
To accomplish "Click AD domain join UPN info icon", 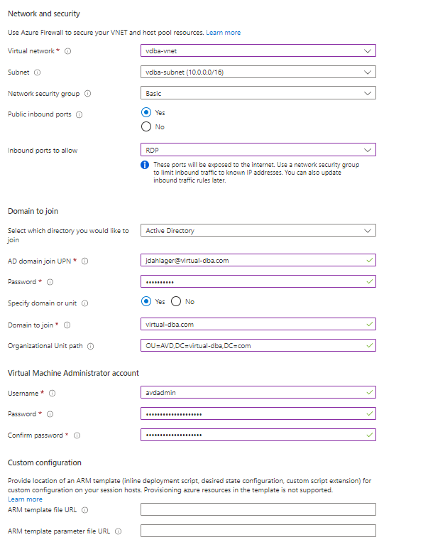I will [x=84, y=261].
